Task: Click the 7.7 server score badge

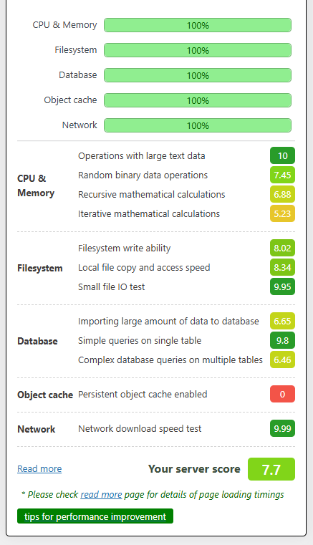Action: (271, 469)
